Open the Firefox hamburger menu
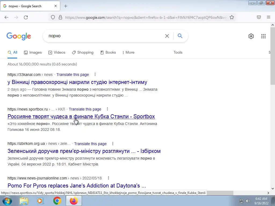 click(x=269, y=17)
